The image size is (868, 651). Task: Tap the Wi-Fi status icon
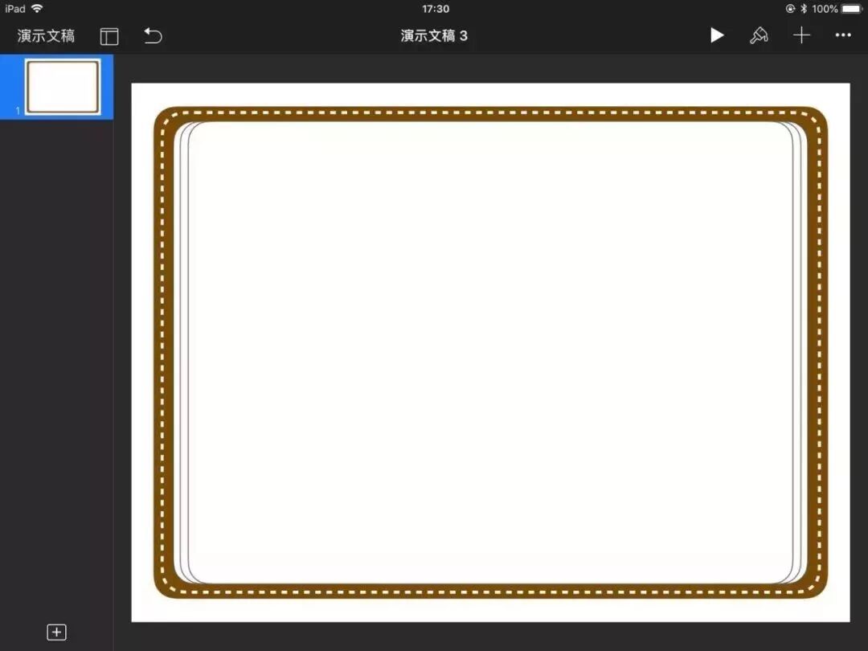tap(37, 8)
